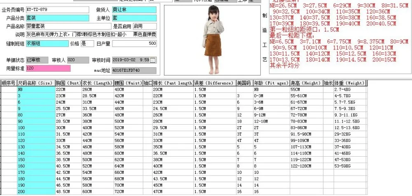The image size is (412, 196).
Task: Click the 腰围 (Waist) column header
Action: (x=128, y=83)
